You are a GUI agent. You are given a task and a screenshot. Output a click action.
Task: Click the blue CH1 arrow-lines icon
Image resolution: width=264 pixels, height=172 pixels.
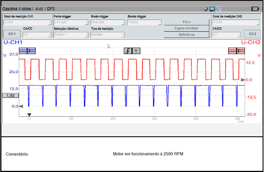click(x=31, y=50)
